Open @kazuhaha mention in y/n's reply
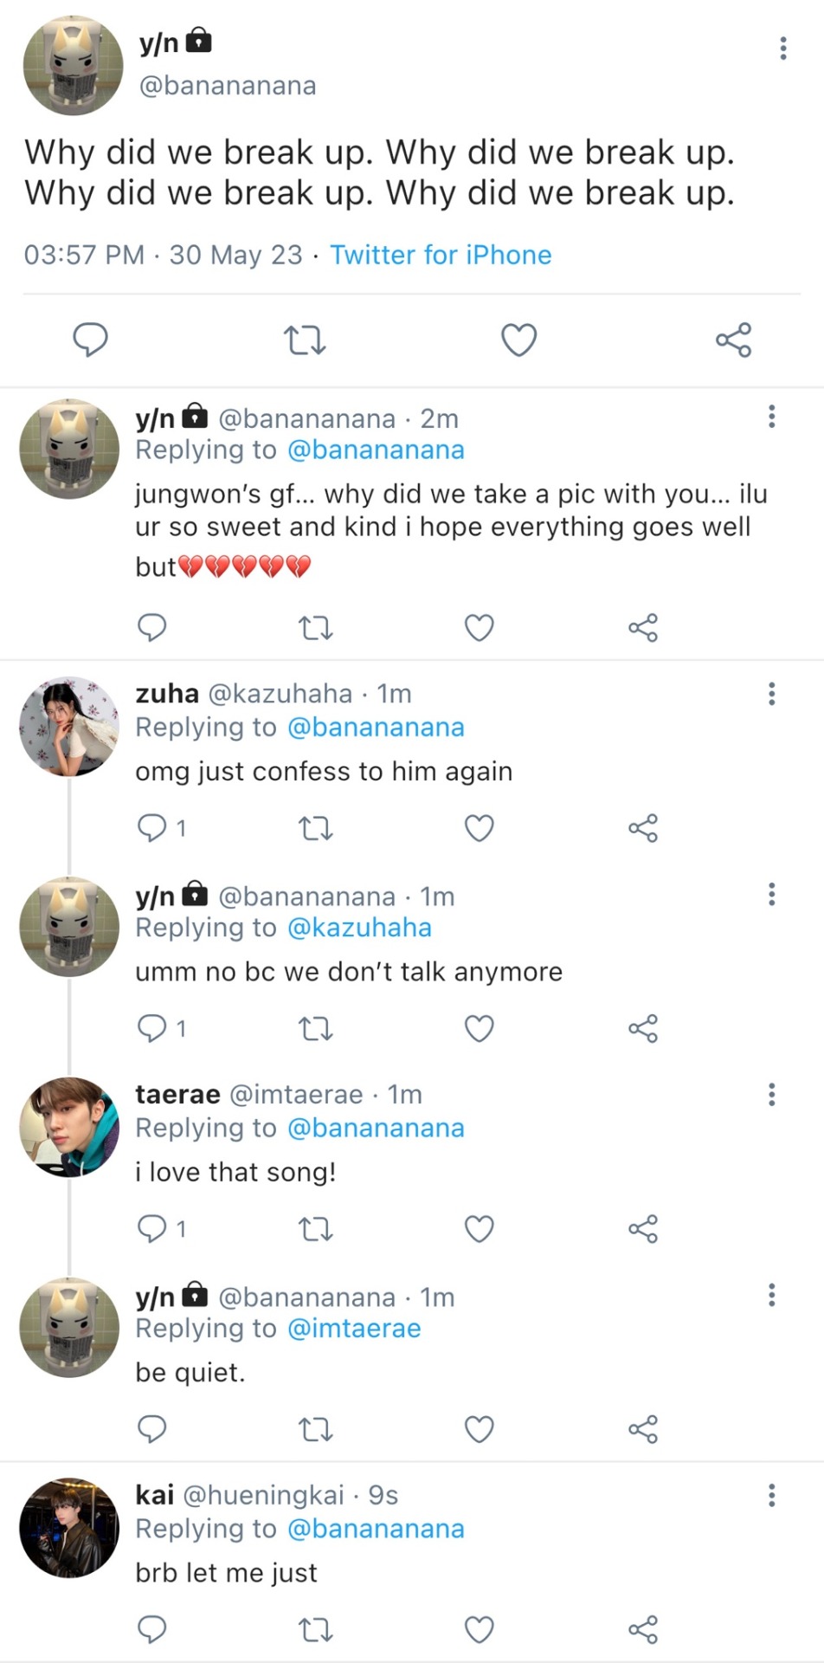The width and height of the screenshot is (824, 1663). (359, 928)
